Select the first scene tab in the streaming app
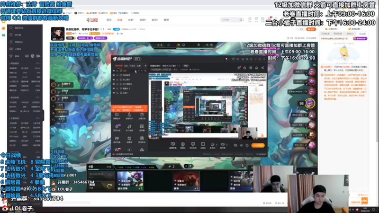379x213 pixels. point(118,66)
